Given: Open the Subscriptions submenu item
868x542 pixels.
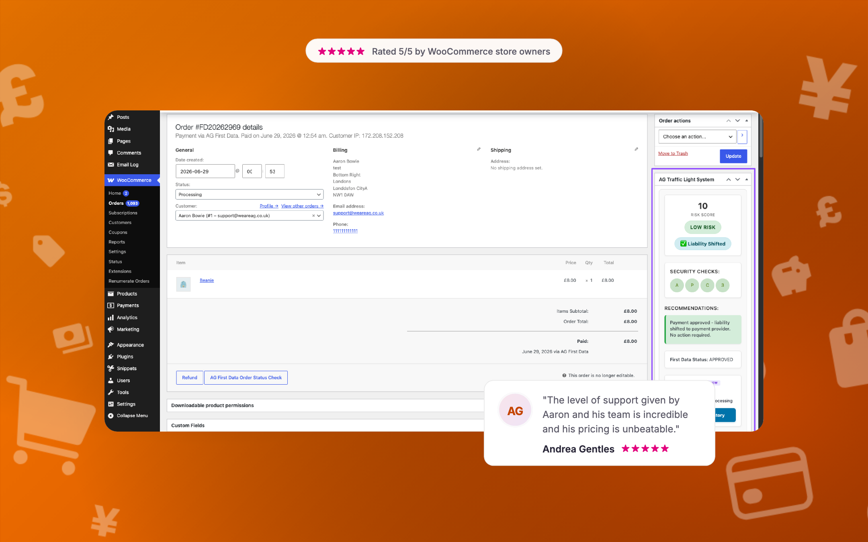Looking at the screenshot, I should [x=123, y=213].
